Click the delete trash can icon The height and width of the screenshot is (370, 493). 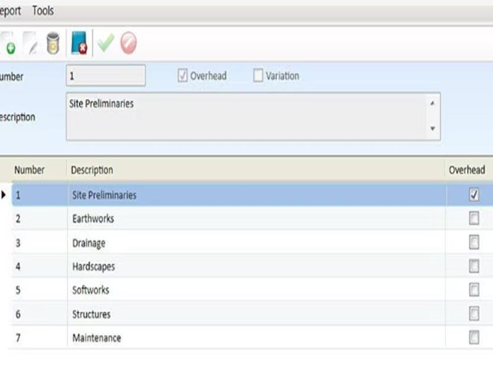[53, 43]
